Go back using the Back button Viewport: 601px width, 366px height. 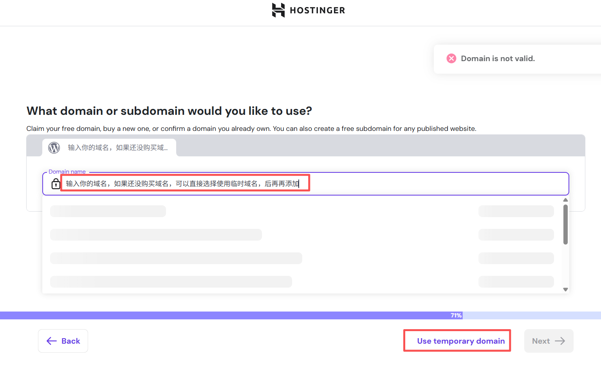pyautogui.click(x=63, y=341)
